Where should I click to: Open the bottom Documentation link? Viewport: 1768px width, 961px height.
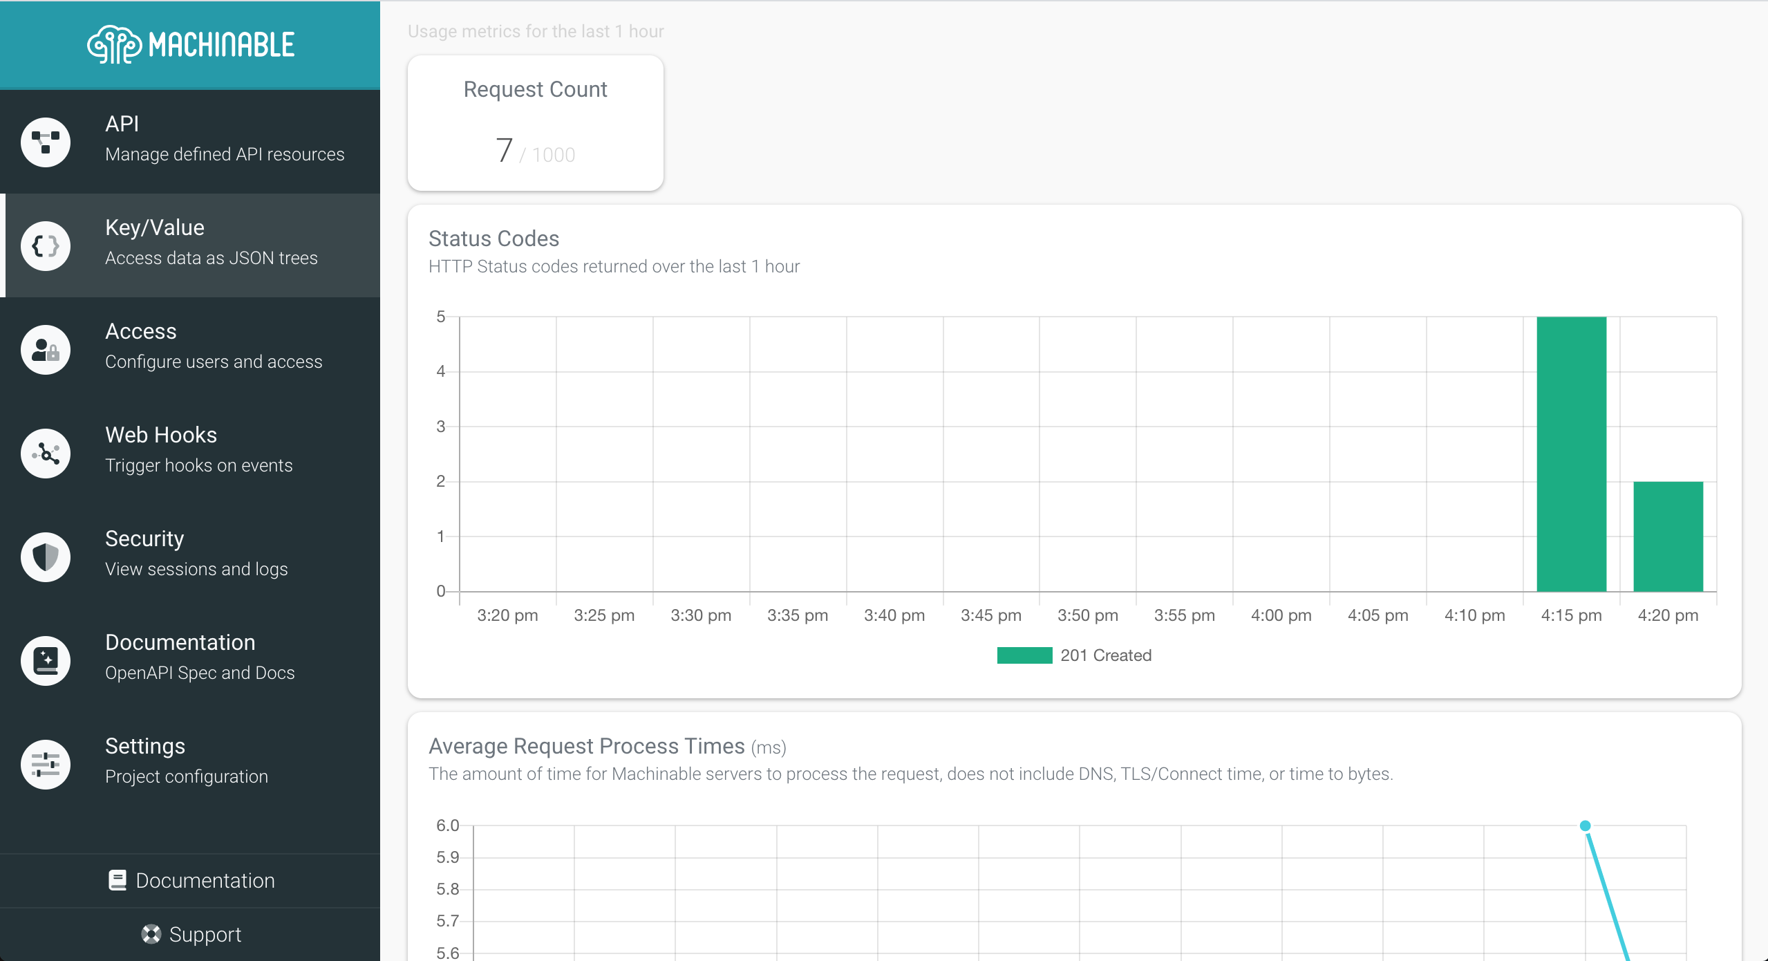tap(205, 880)
